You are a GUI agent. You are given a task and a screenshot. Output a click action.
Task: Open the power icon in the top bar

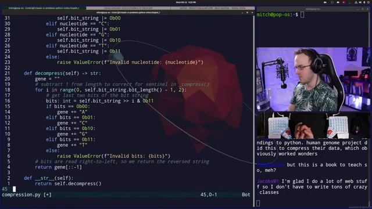tap(369, 2)
